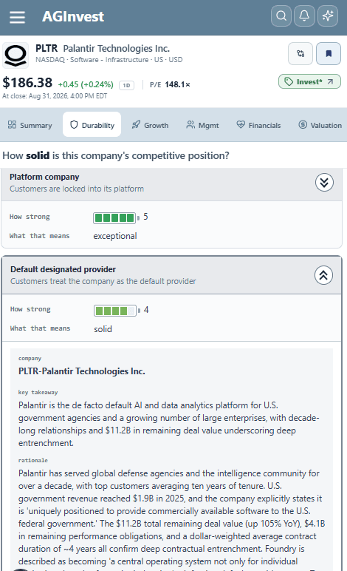Click the Default provider strength bar
Screen dimensions: 347x571
tap(117, 311)
